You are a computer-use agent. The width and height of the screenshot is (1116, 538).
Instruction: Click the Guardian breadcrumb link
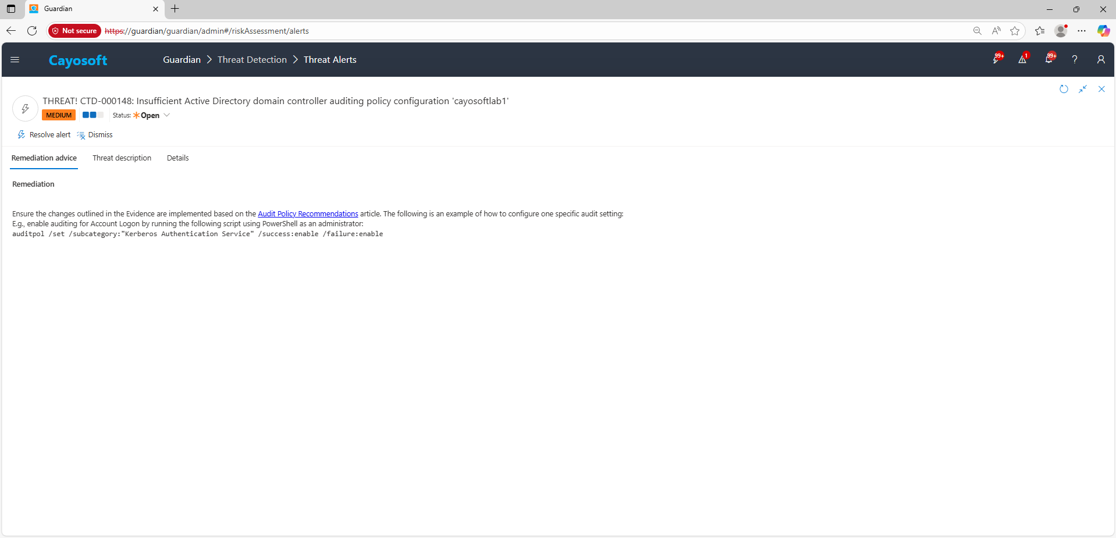pos(182,60)
